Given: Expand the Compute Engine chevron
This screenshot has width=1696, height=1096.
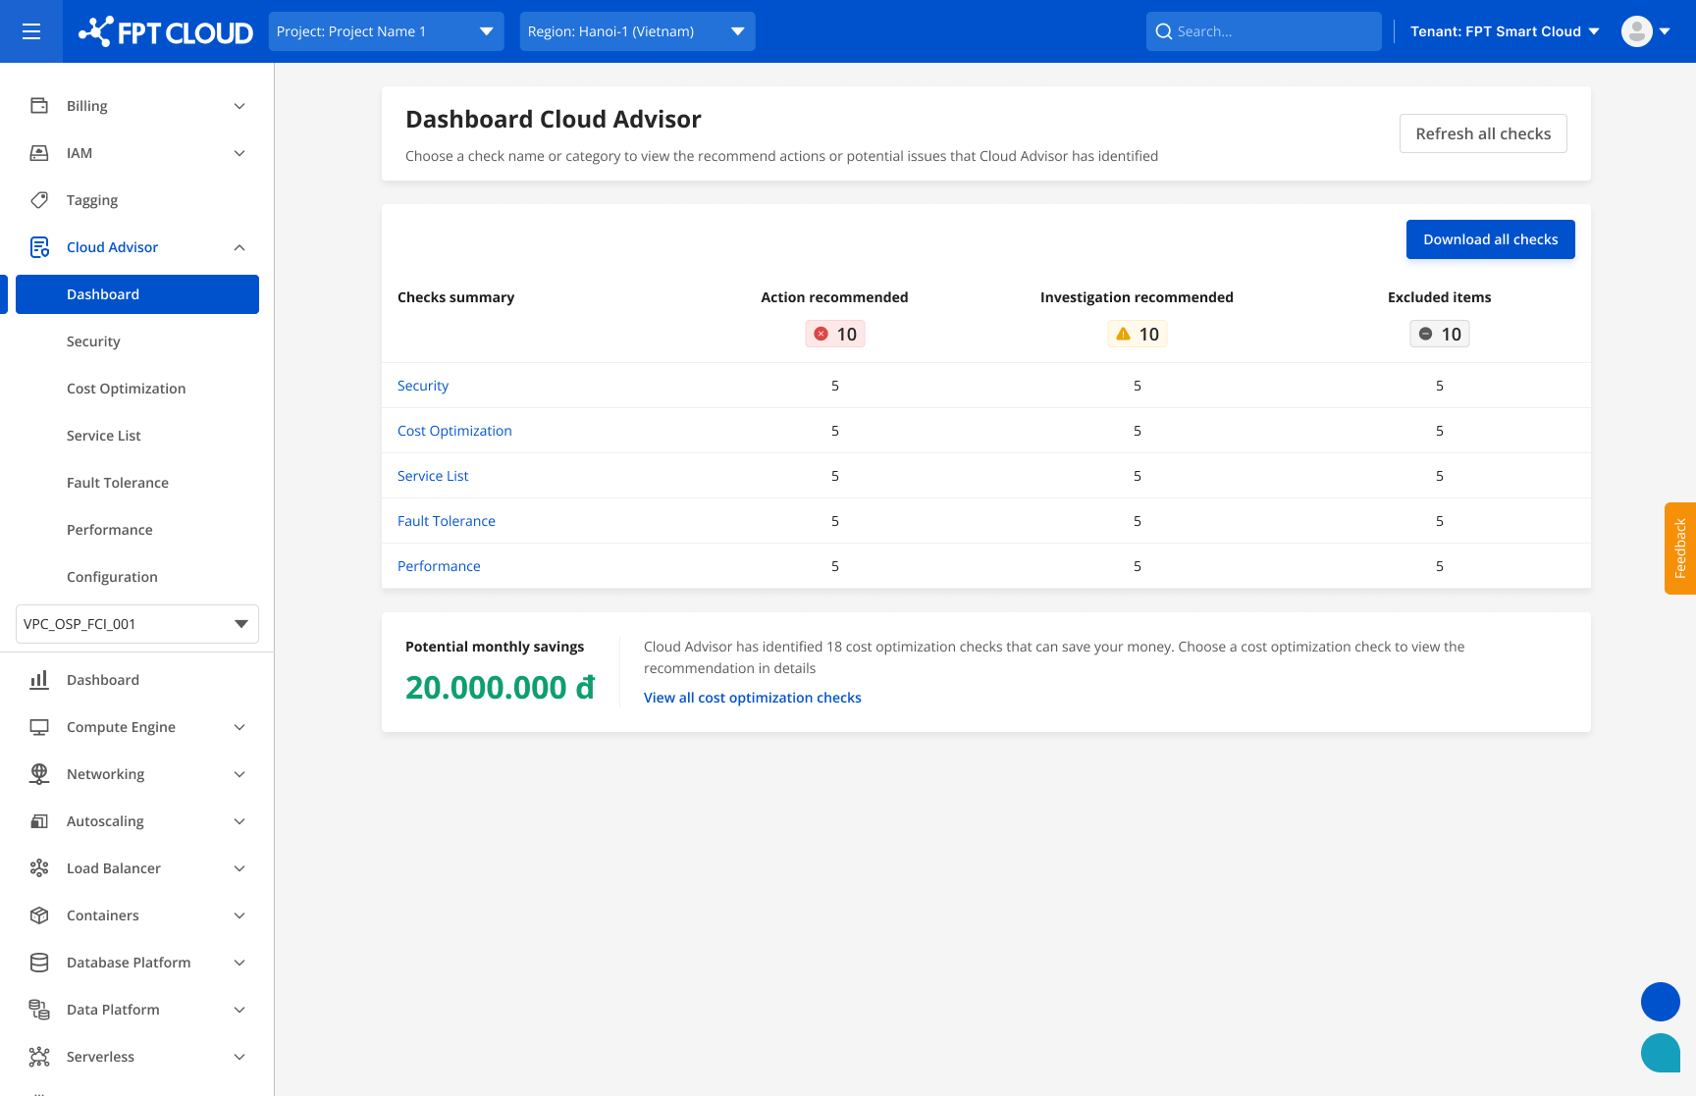Looking at the screenshot, I should click(239, 727).
